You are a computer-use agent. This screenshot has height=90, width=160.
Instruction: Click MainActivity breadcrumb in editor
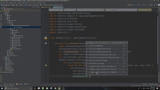pyautogui.click(x=56, y=10)
